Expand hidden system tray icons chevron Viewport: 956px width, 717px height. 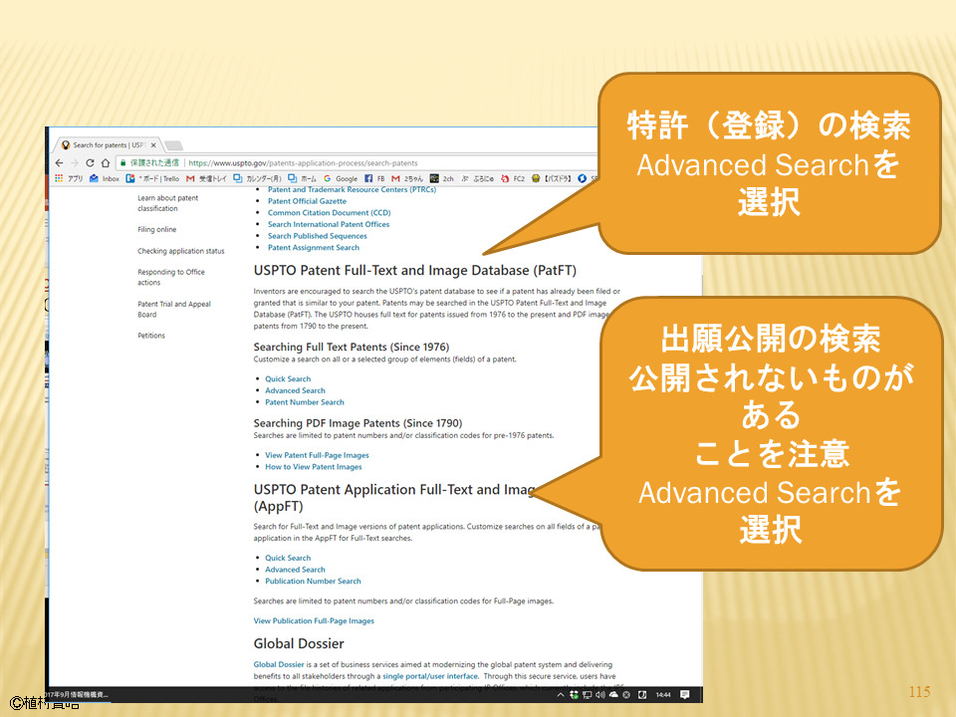tap(561, 694)
